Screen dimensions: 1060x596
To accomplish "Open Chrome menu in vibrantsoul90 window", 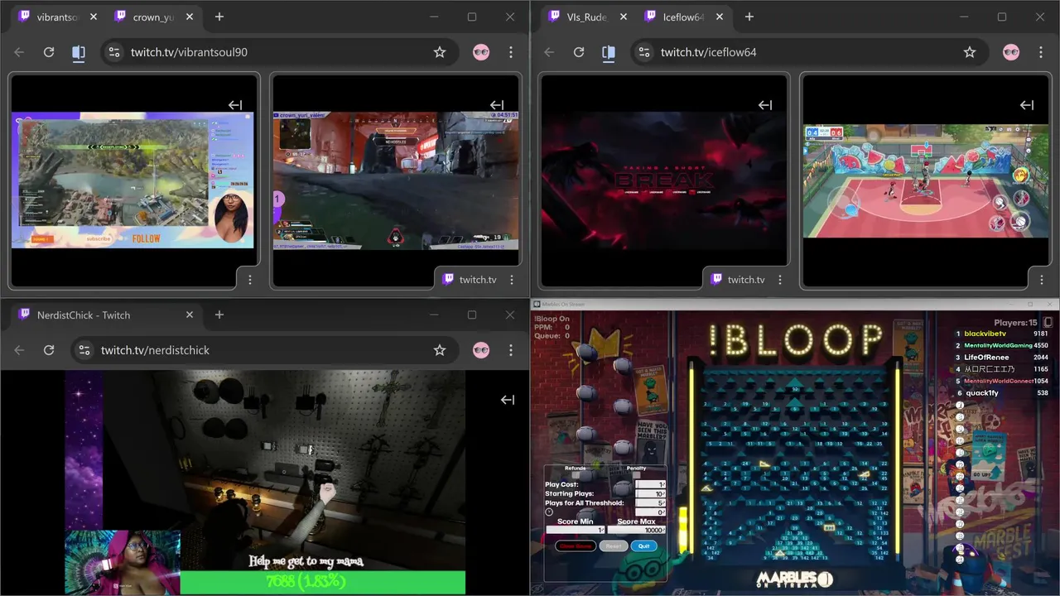I will click(511, 52).
